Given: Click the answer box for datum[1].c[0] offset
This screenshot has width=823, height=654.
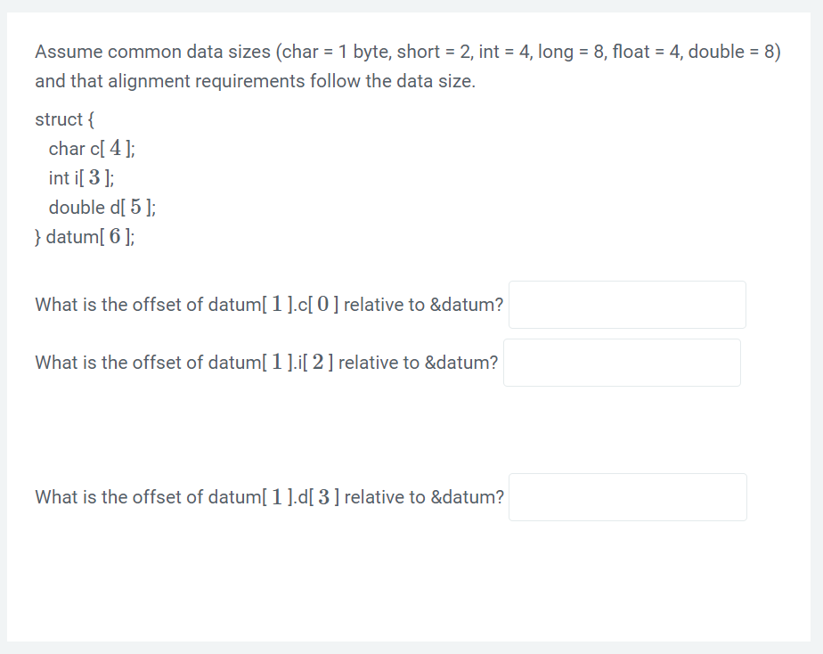Looking at the screenshot, I should (x=625, y=304).
